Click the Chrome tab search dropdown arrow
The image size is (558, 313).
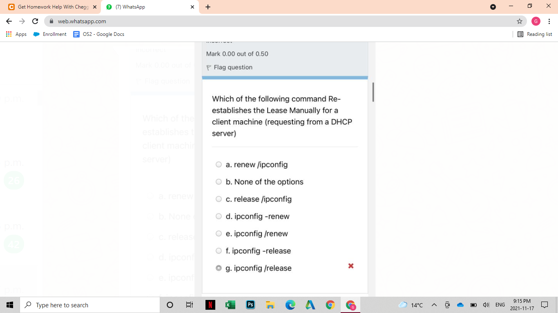click(493, 7)
